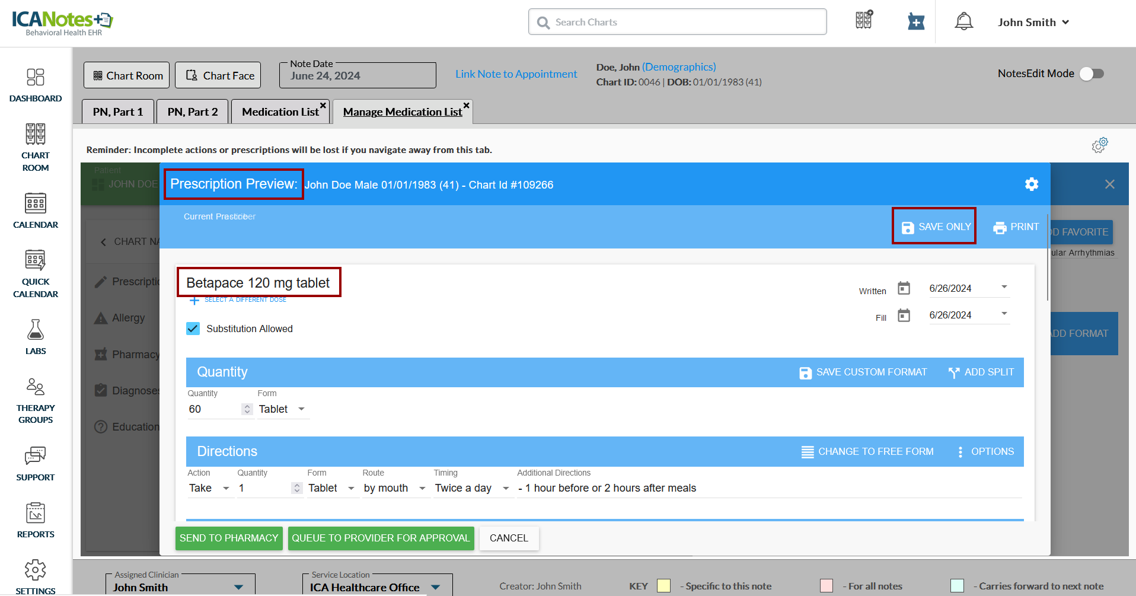Click the Send to Pharmacy button
The image size is (1136, 596).
(229, 538)
